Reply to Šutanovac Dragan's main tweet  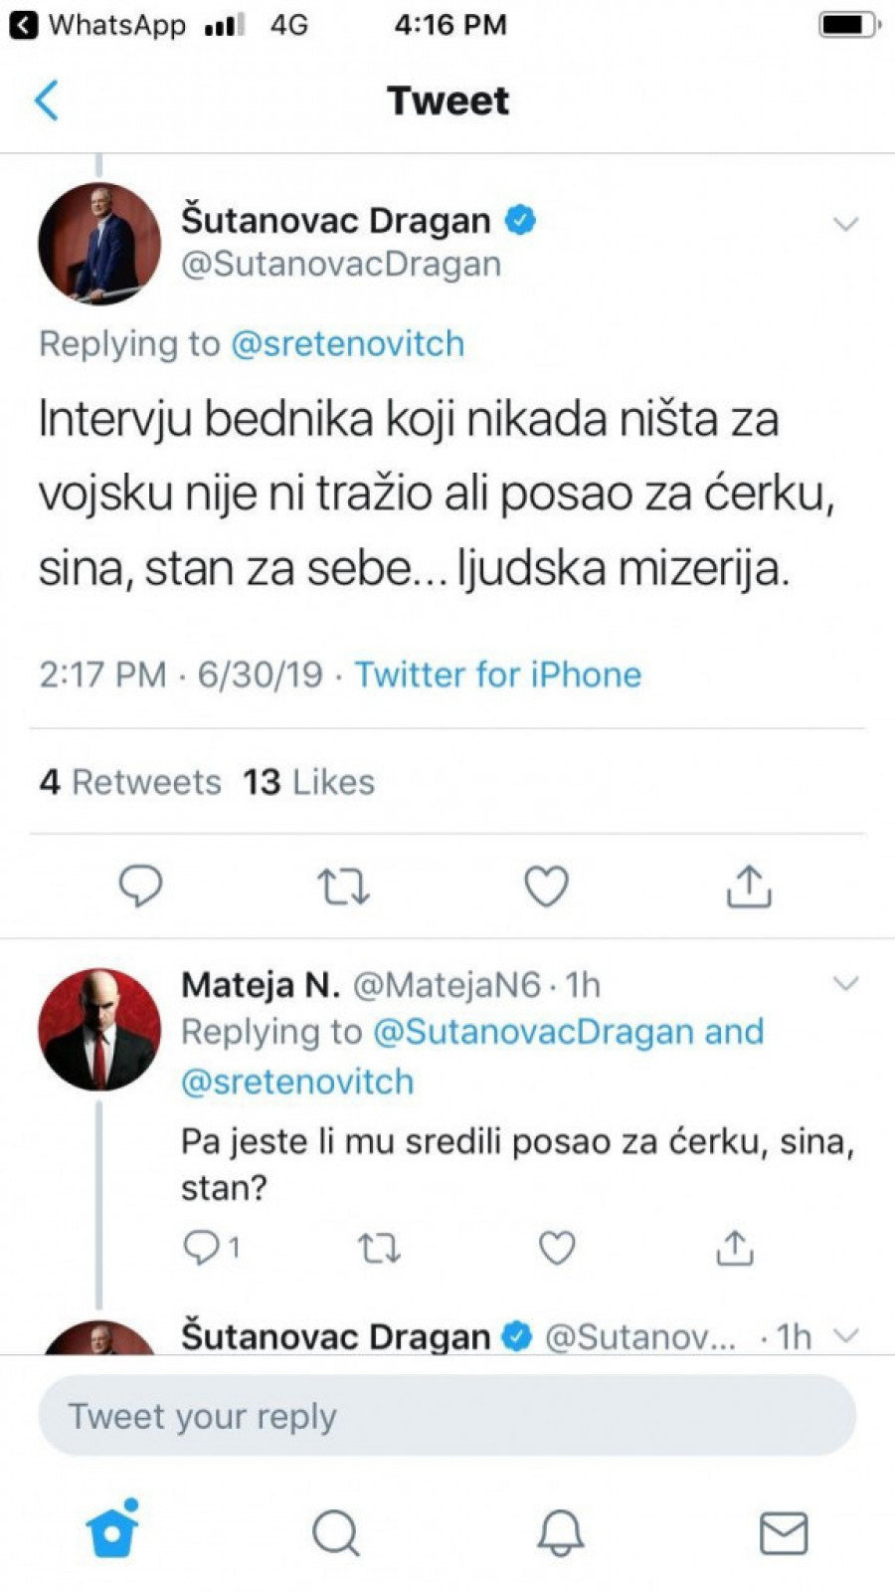click(x=140, y=886)
